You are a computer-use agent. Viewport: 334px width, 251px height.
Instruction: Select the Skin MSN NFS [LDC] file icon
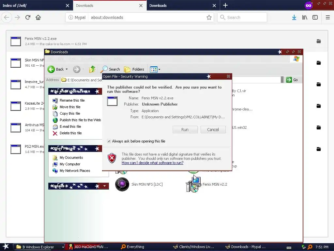click(122, 184)
